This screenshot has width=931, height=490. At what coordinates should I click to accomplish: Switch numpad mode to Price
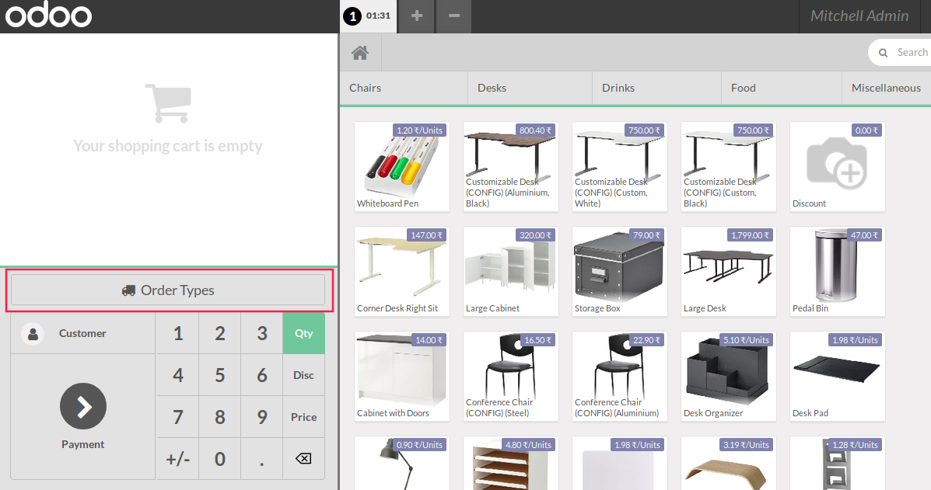pos(303,417)
